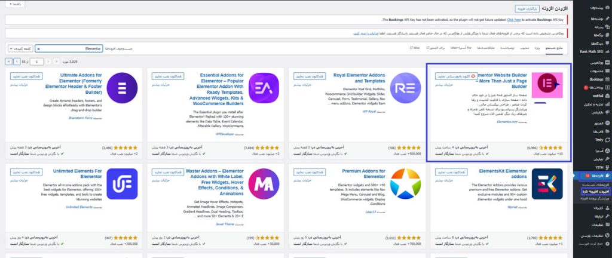This screenshot has height=258, width=612.
Task: Open Media (رسانه) icon in sidebar
Action: 608,27
